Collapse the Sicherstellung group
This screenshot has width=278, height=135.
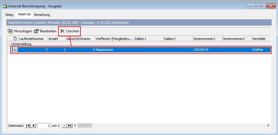click(x=9, y=44)
